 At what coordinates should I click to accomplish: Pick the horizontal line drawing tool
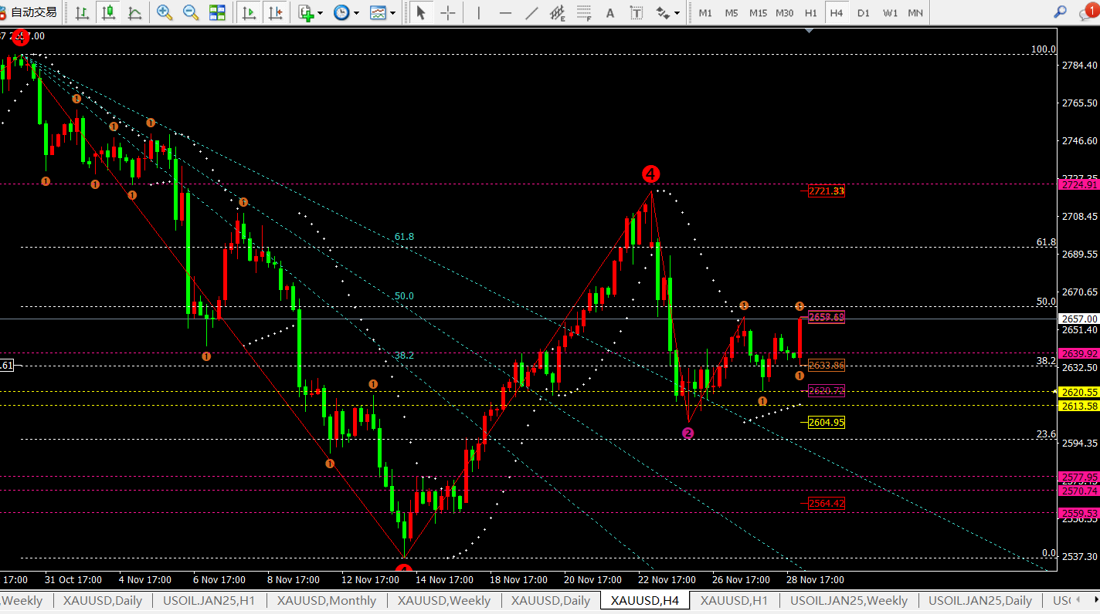point(505,12)
